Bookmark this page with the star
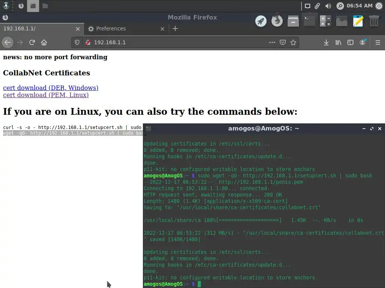Viewport: 385px width, 288px height. (x=293, y=42)
